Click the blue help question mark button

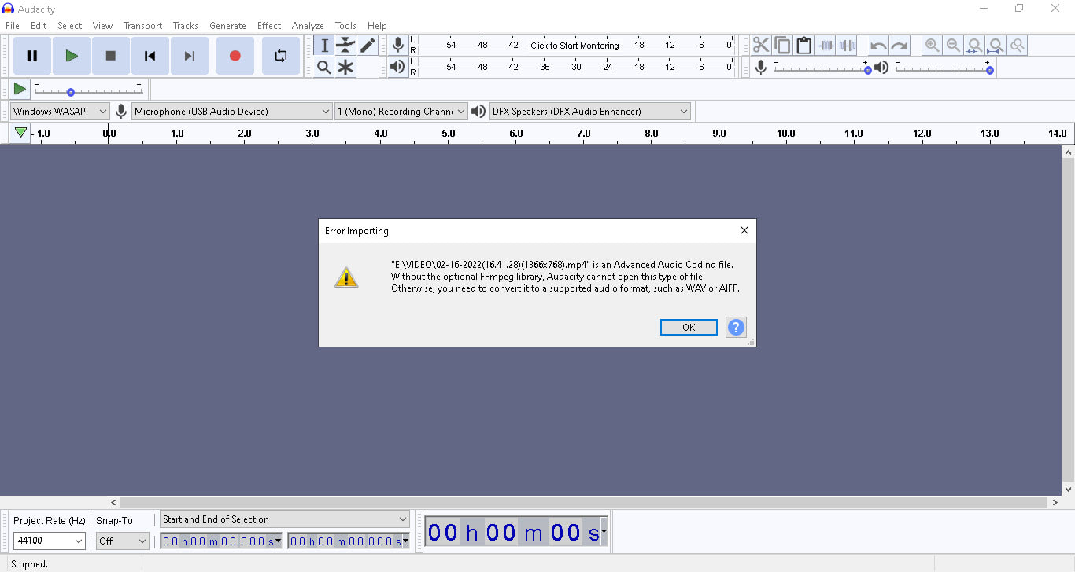tap(736, 328)
